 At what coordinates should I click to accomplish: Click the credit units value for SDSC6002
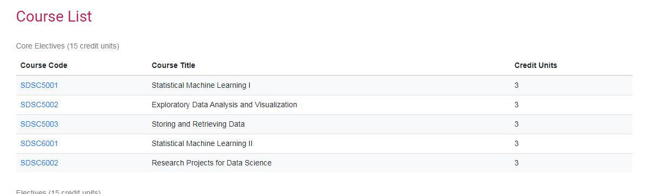pos(516,163)
